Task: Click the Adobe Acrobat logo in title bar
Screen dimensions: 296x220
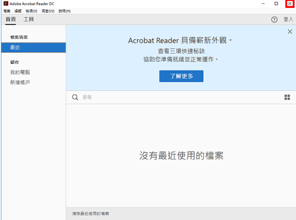Action: pyautogui.click(x=6, y=4)
